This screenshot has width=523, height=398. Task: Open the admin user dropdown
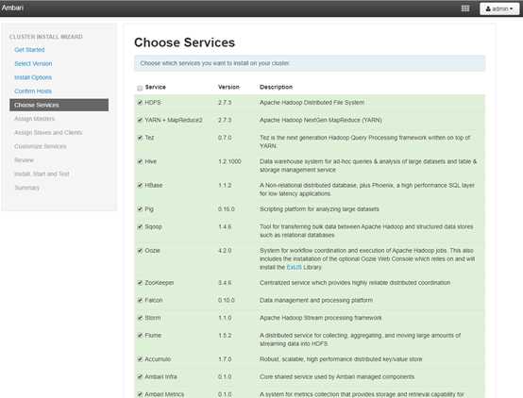pos(499,8)
